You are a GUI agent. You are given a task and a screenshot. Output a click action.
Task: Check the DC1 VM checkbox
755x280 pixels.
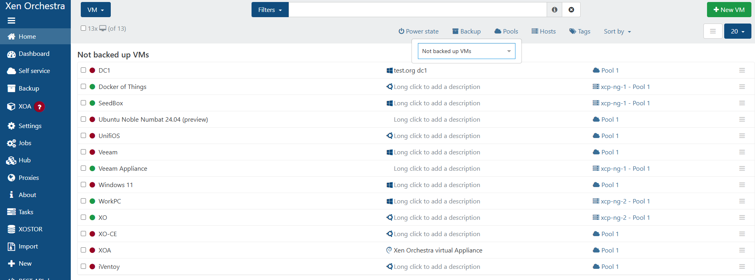pos(83,70)
